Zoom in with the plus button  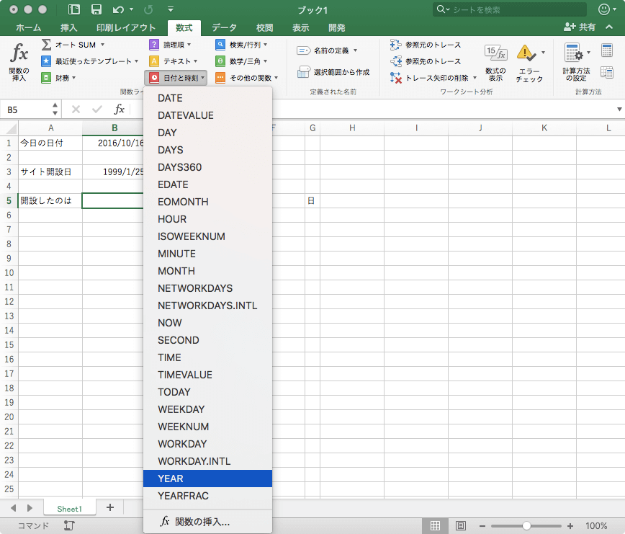pos(570,526)
